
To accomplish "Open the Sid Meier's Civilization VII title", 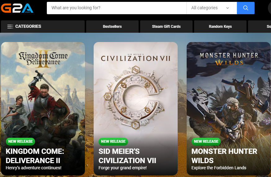I will (127, 156).
